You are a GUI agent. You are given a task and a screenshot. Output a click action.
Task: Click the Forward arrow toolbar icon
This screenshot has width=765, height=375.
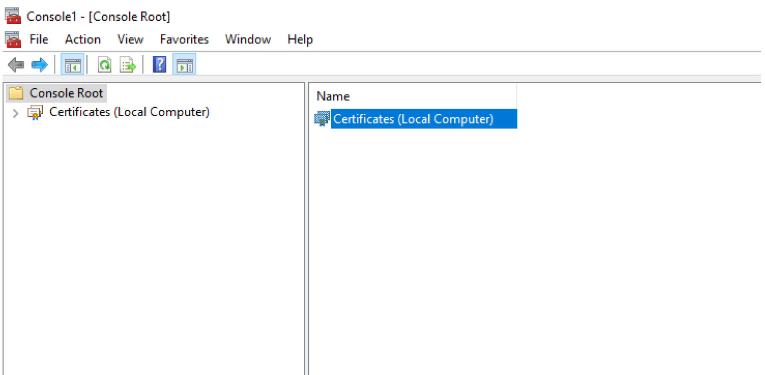pos(40,65)
